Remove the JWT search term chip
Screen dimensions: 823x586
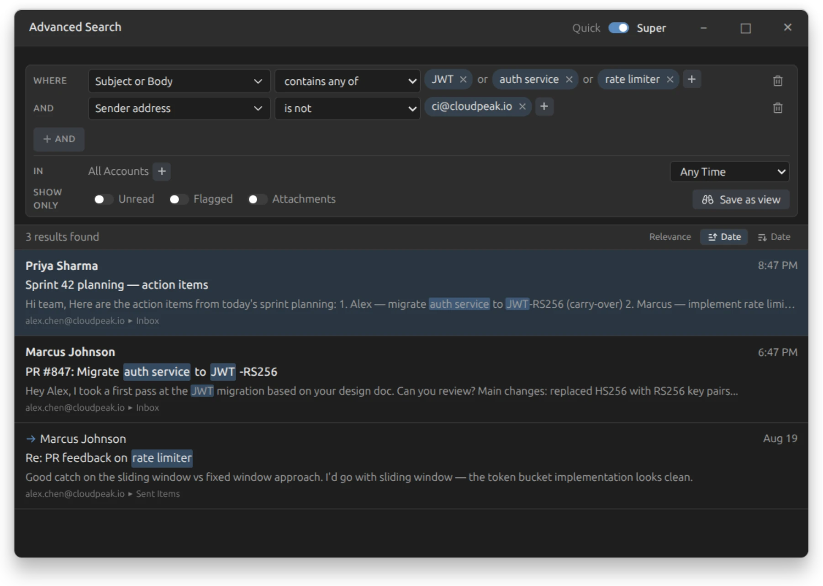point(463,79)
